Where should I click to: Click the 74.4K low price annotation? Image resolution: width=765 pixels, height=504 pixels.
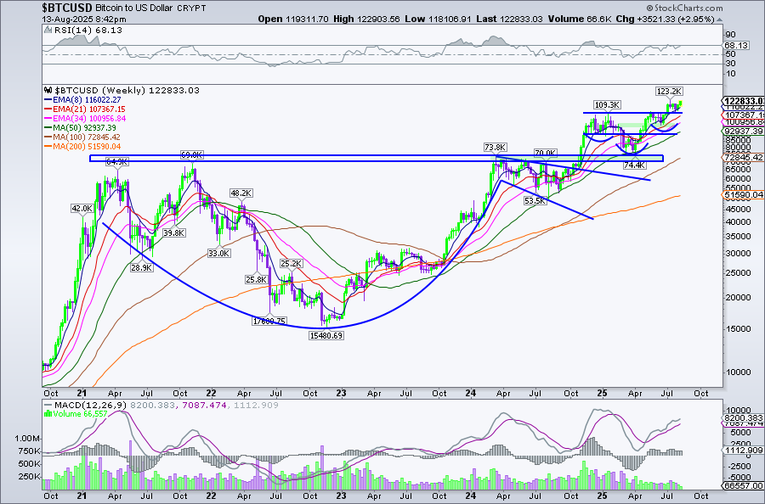click(634, 165)
